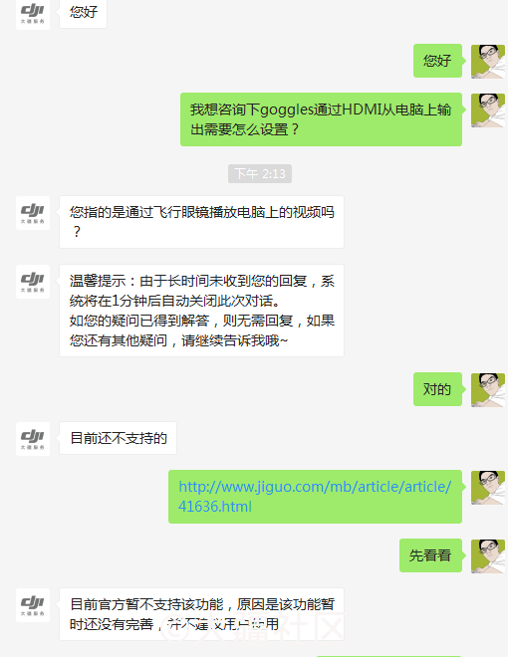Click user avatar next to 对的 bubble
This screenshot has width=508, height=657.
(x=488, y=390)
